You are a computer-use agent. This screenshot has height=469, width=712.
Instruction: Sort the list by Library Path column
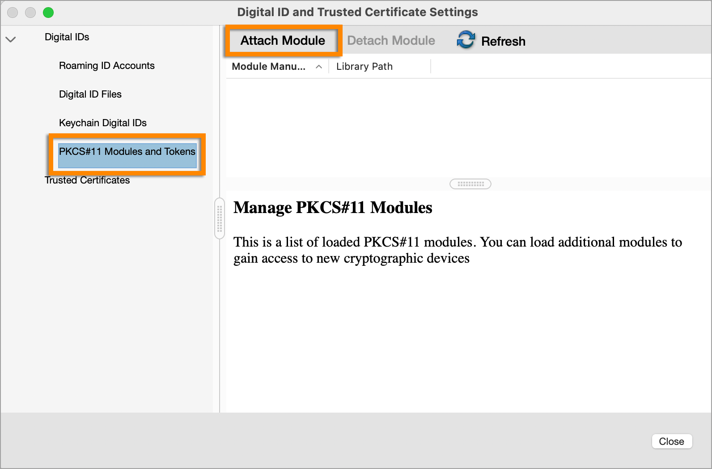tap(364, 66)
